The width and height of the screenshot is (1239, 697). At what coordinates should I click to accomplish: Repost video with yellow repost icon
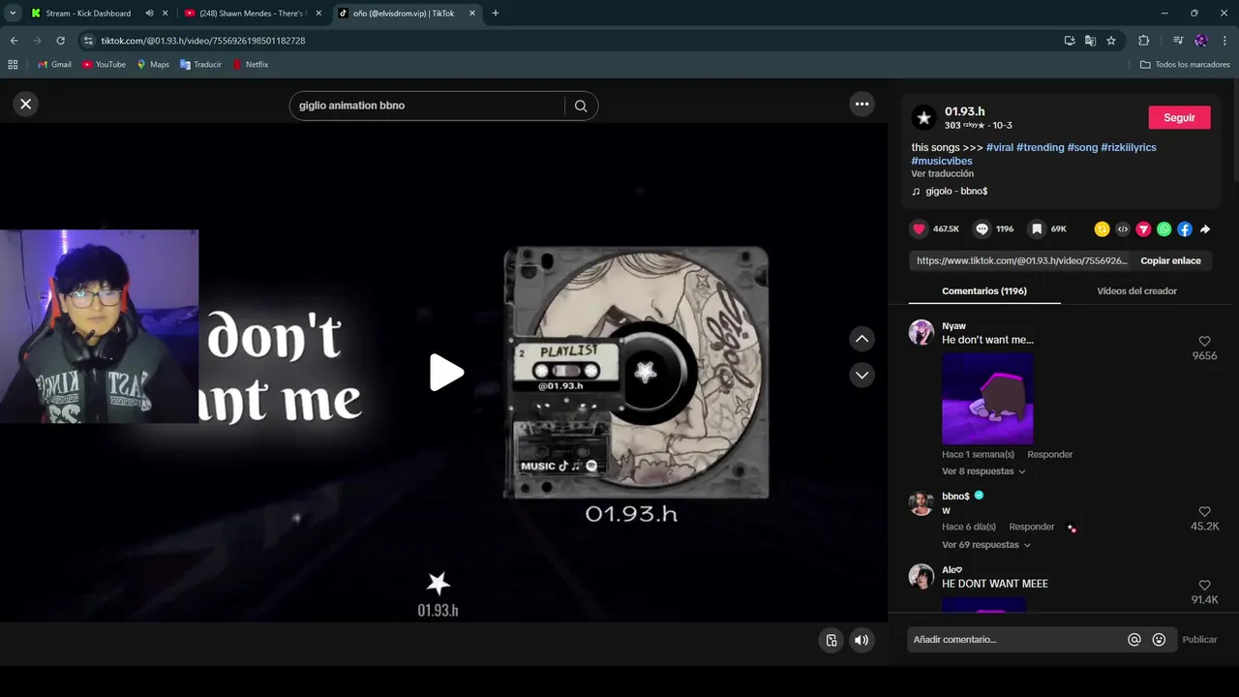[x=1102, y=229]
